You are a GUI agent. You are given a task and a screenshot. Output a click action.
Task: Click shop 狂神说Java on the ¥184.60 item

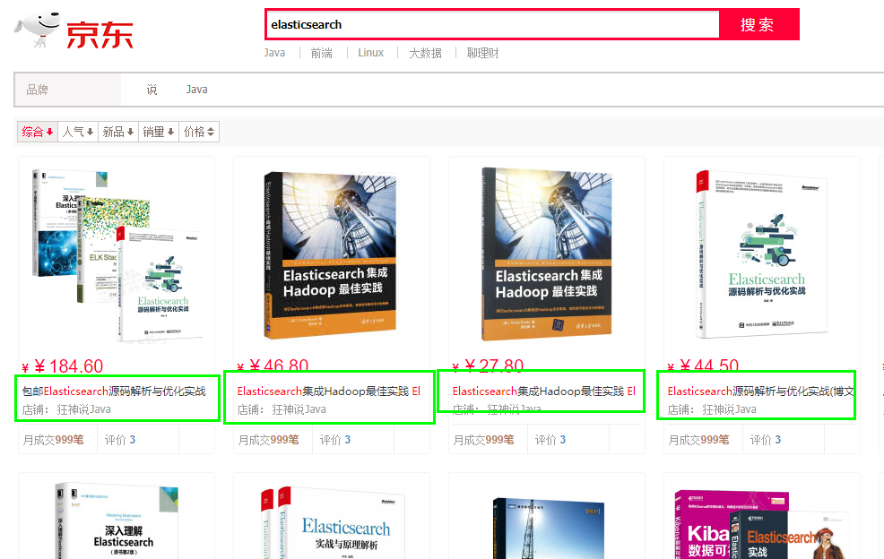[83, 409]
